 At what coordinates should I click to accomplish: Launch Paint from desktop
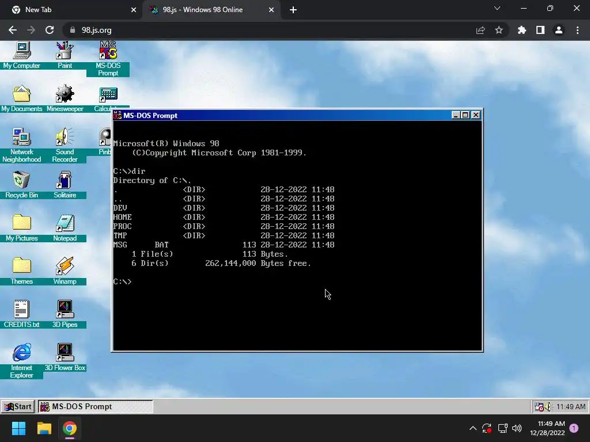(x=65, y=56)
